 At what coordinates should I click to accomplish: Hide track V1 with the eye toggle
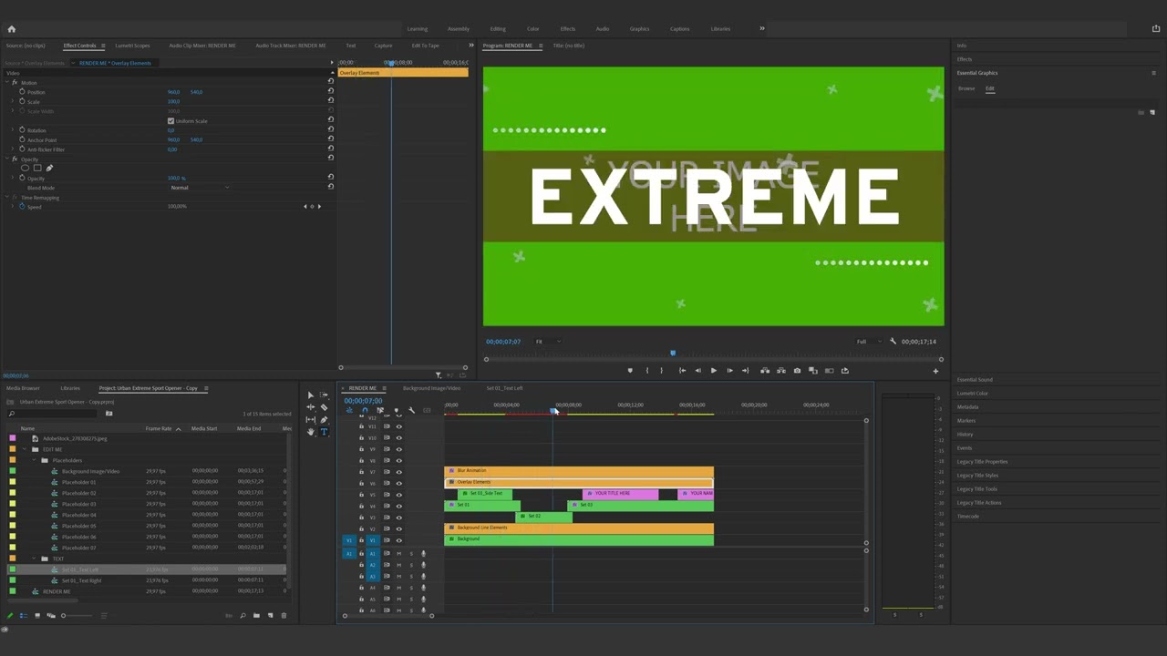point(398,540)
